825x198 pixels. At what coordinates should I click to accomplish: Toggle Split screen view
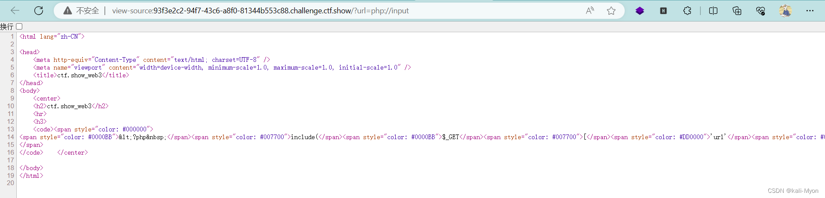coord(713,11)
